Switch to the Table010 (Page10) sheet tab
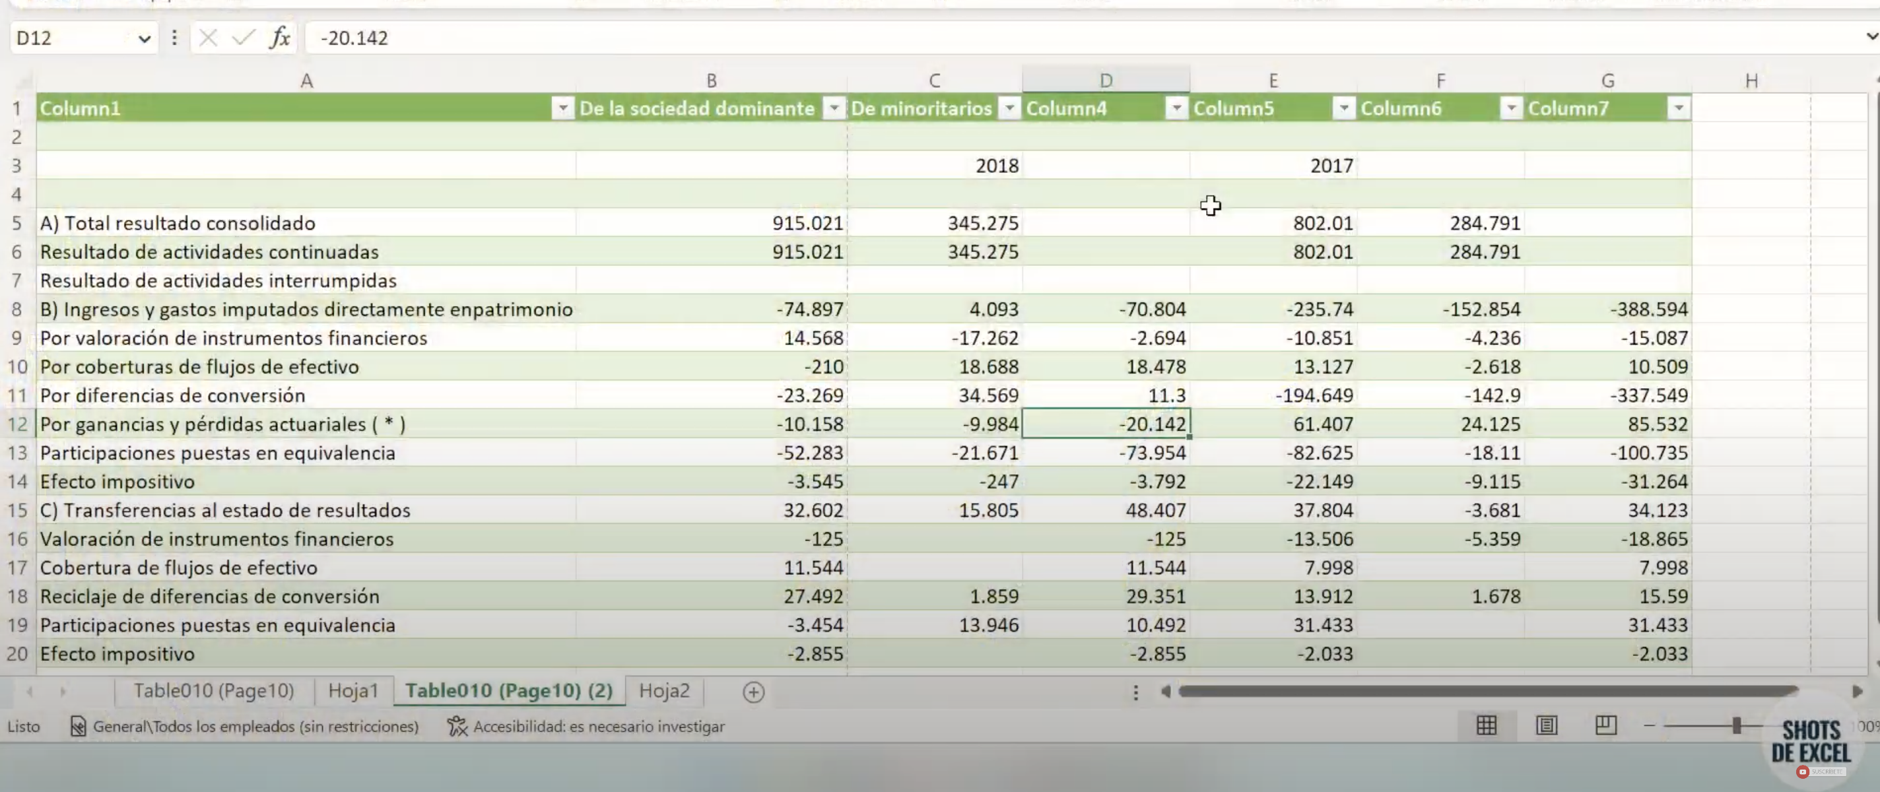 pyautogui.click(x=214, y=690)
